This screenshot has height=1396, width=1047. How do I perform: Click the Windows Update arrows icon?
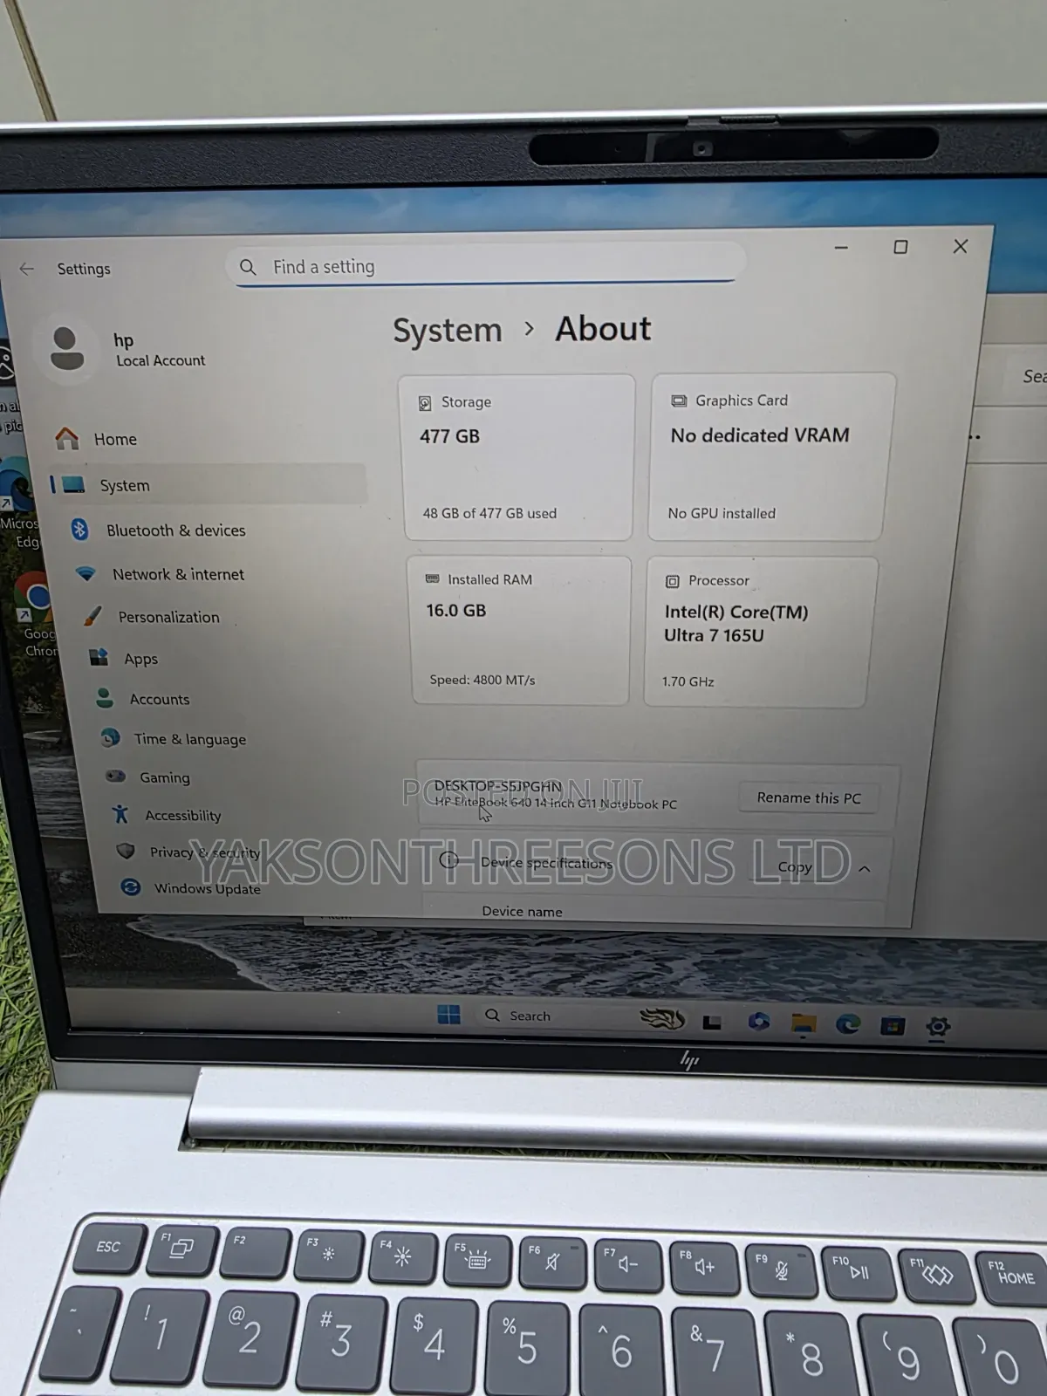131,886
